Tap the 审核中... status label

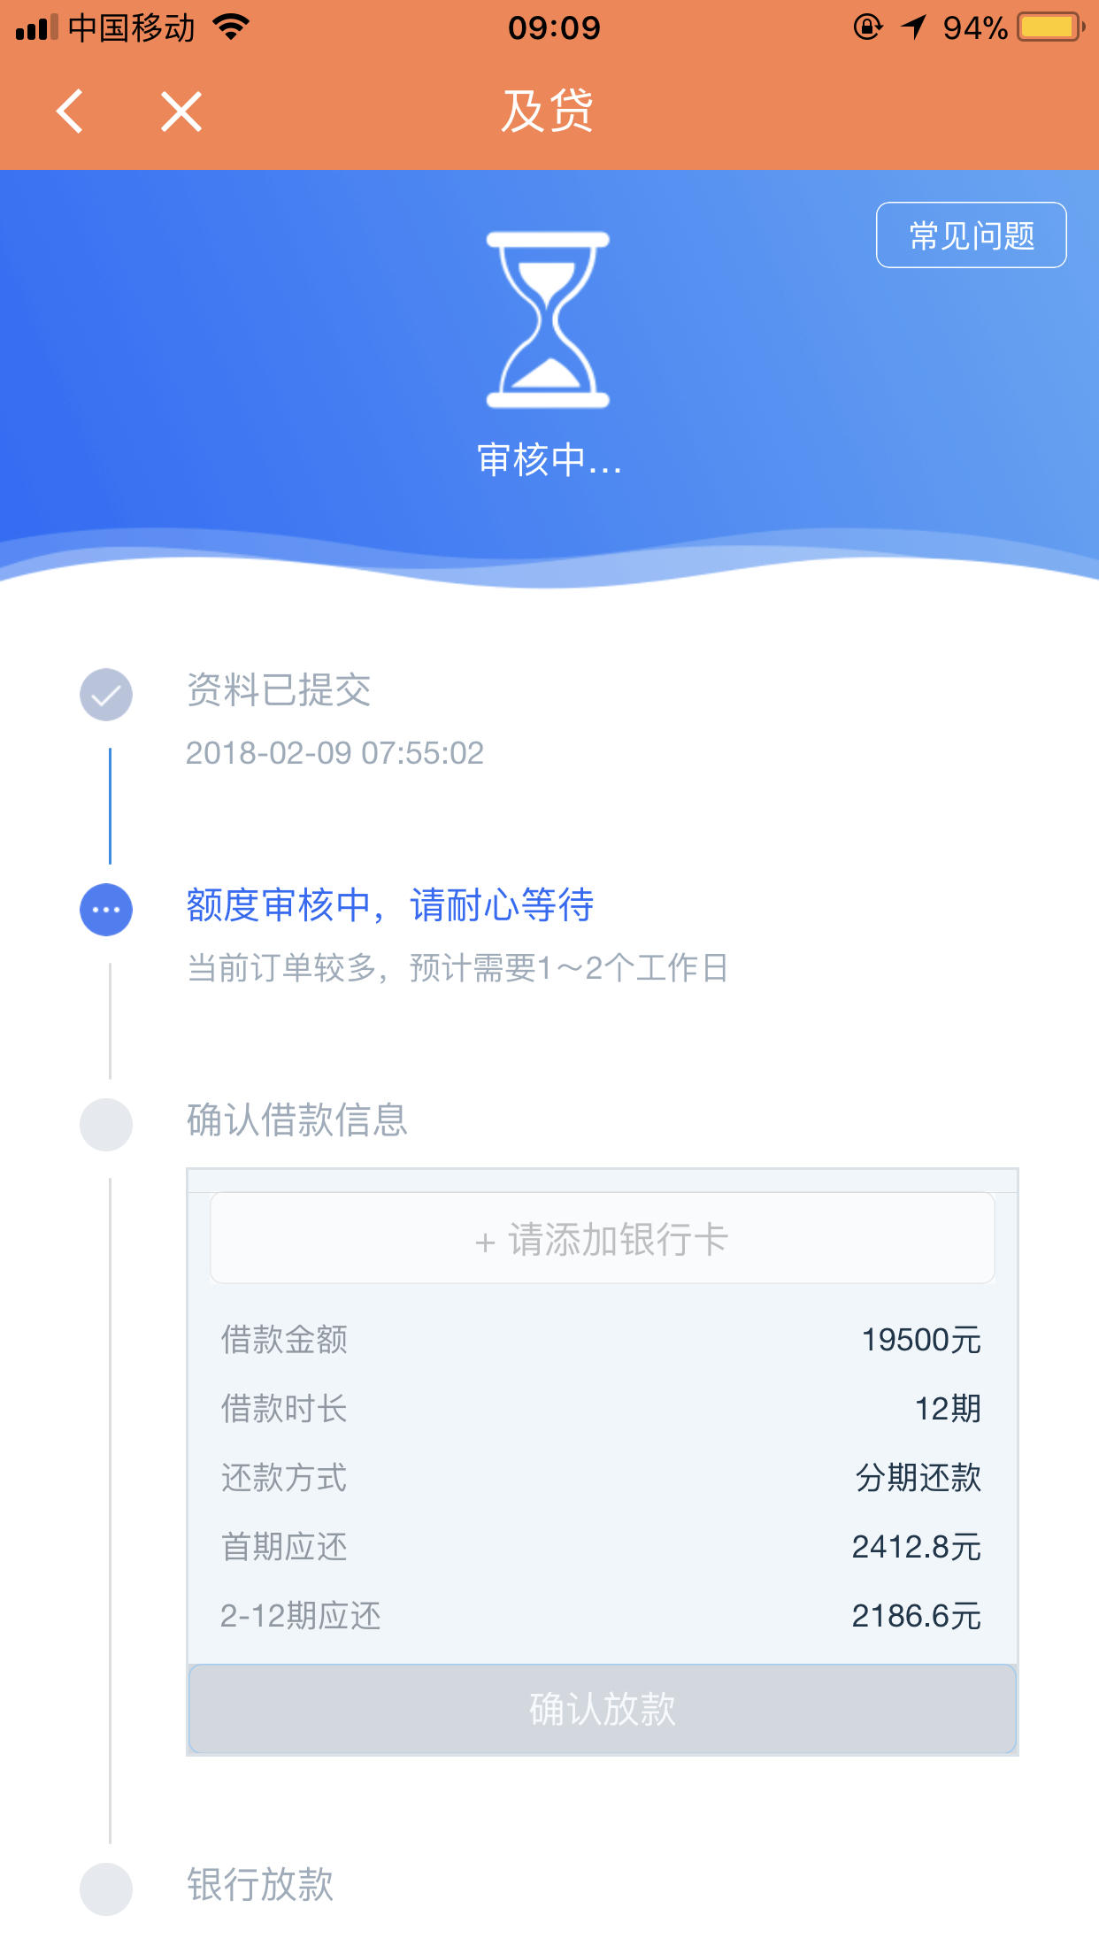pyautogui.click(x=549, y=460)
